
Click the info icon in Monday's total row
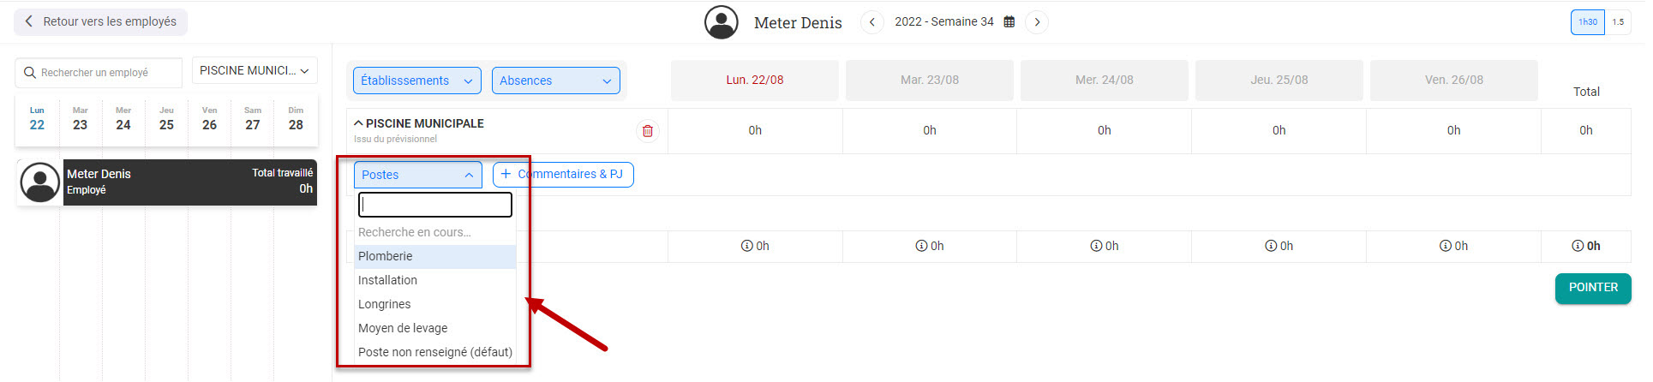point(746,246)
